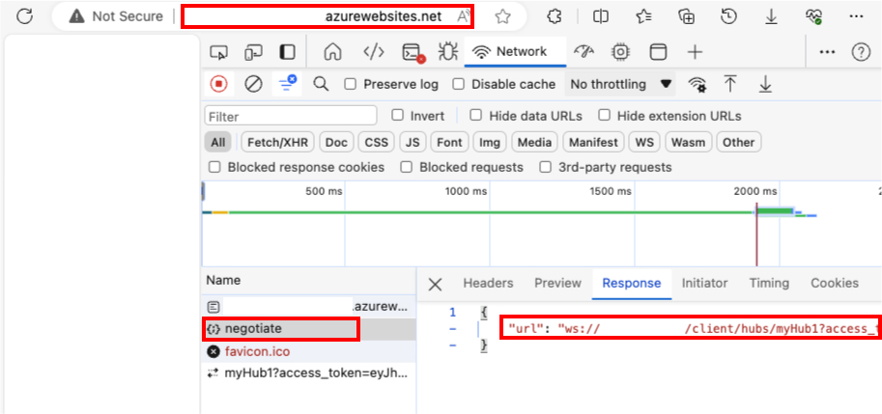The image size is (882, 414).
Task: Select myHub1?access_token websocket request row
Action: (x=308, y=373)
